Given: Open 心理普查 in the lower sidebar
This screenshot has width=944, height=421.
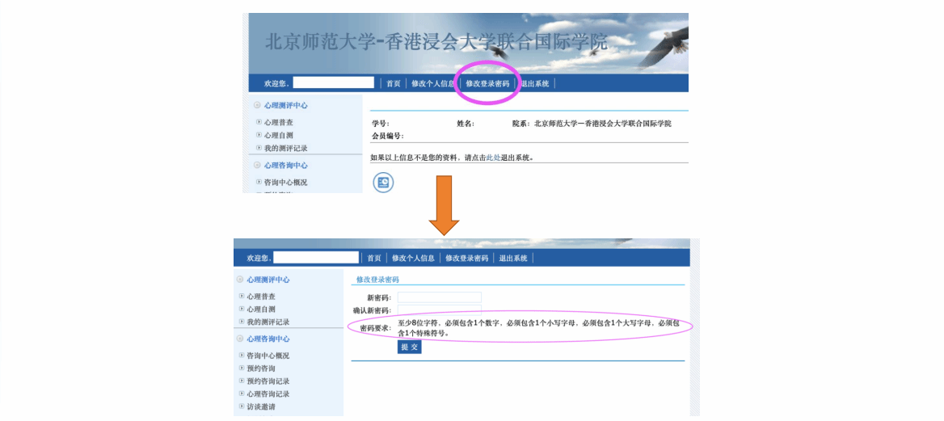Looking at the screenshot, I should (261, 297).
